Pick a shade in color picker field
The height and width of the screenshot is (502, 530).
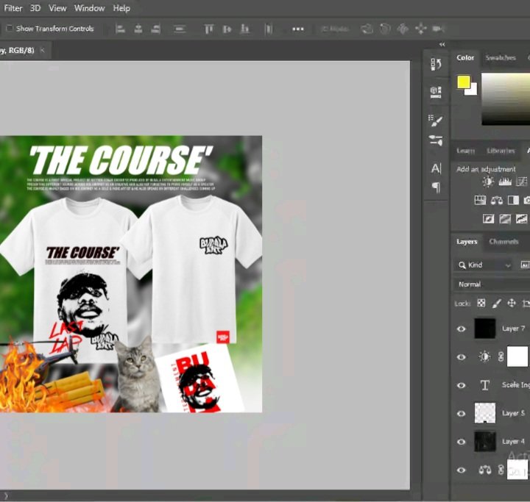(x=506, y=98)
